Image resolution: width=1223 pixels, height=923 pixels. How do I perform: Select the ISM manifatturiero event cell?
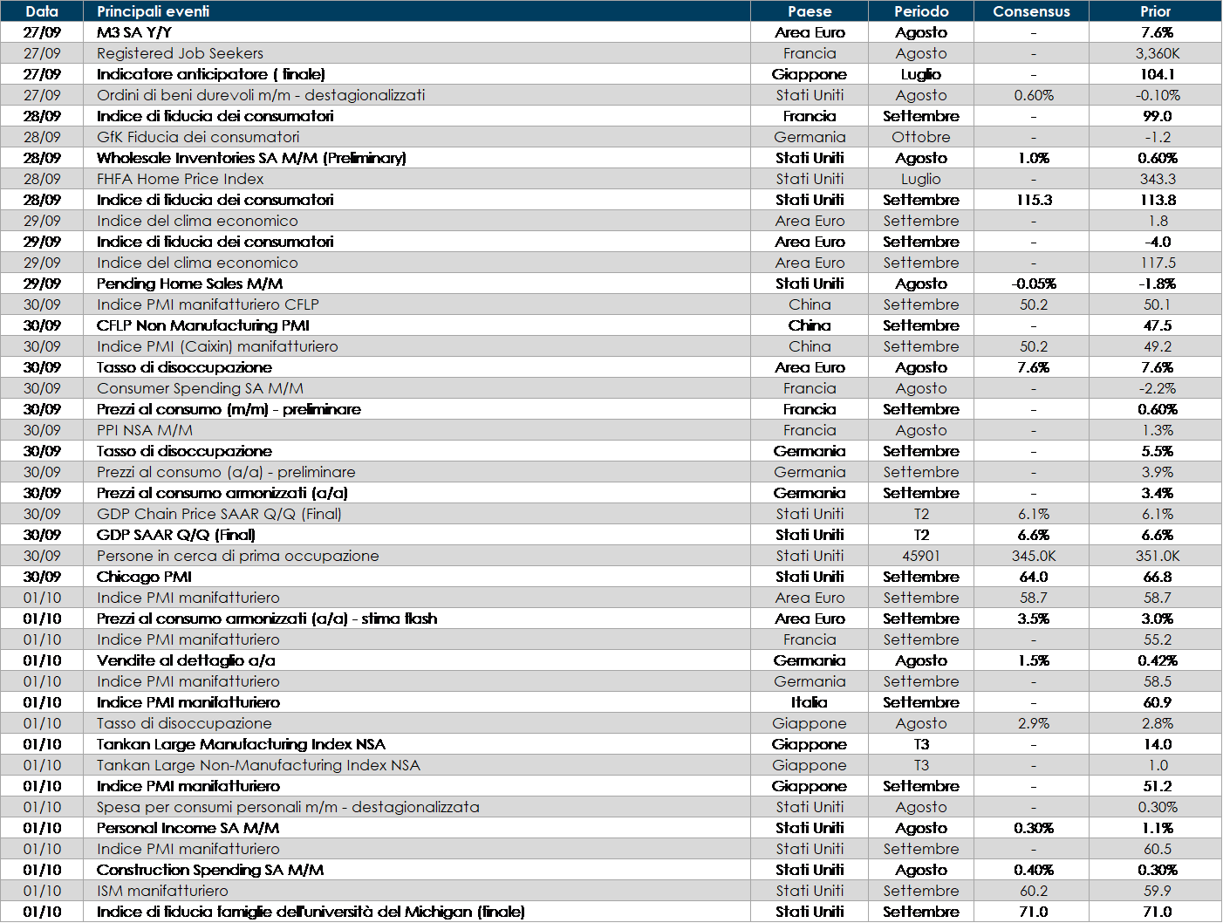[x=162, y=891]
